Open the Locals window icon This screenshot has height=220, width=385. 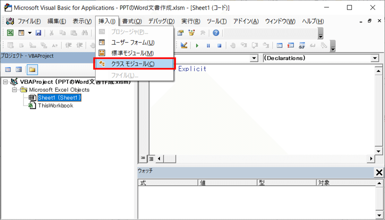tap(279, 45)
